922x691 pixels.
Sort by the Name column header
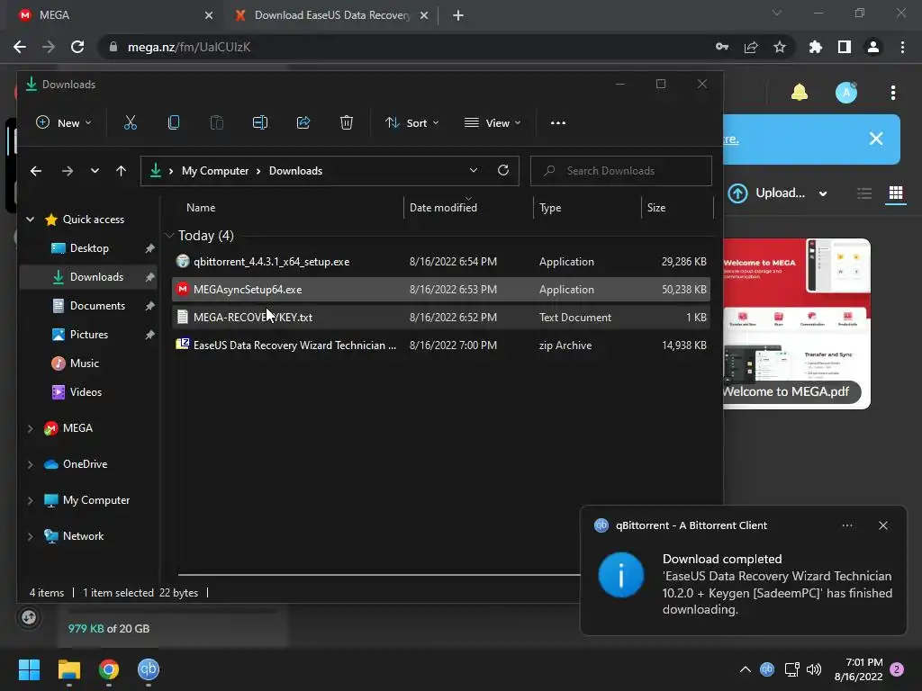tap(201, 208)
